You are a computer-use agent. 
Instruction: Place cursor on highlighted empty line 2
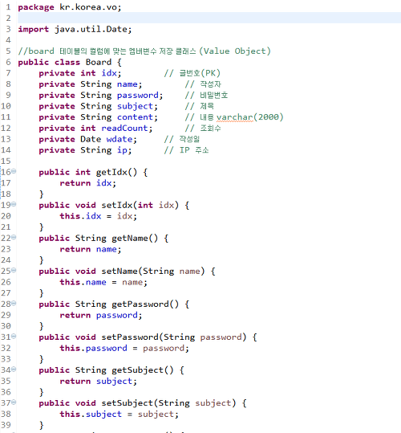(209, 18)
